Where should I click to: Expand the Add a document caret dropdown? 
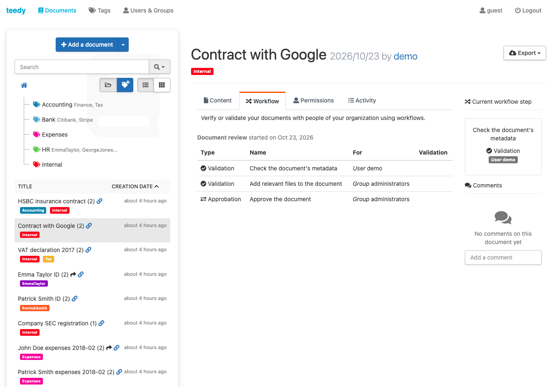click(123, 45)
